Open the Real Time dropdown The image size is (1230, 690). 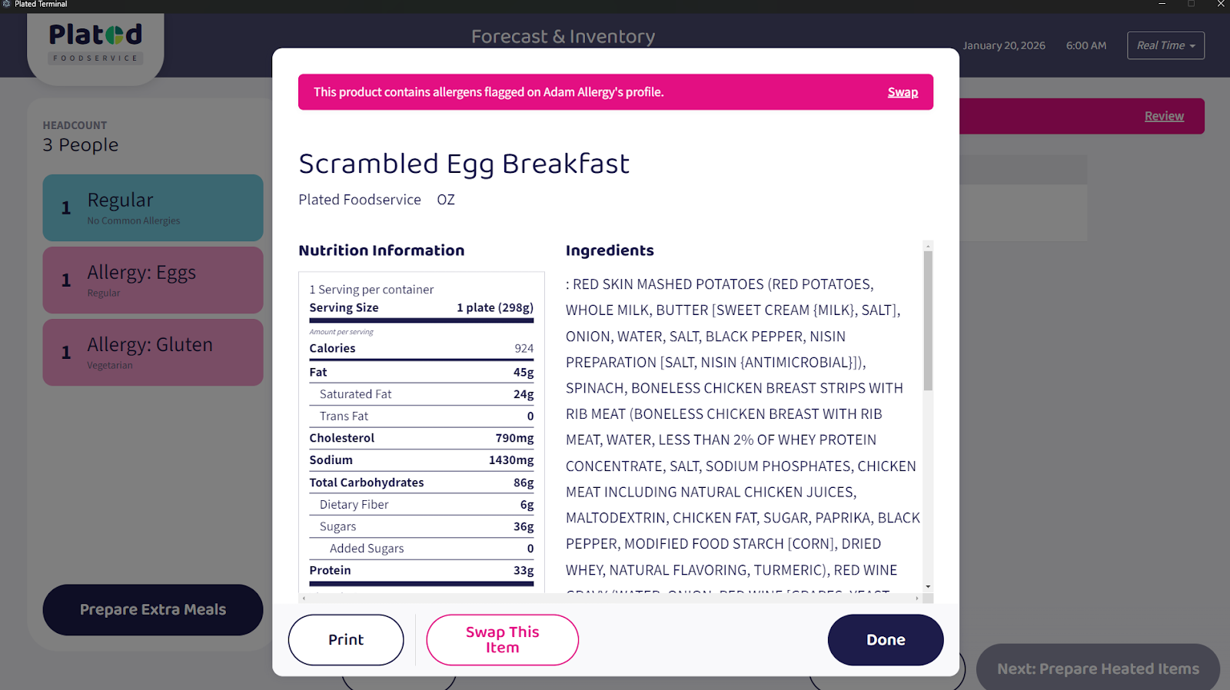point(1165,45)
